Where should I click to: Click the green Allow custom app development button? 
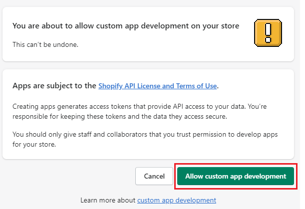[x=236, y=176]
